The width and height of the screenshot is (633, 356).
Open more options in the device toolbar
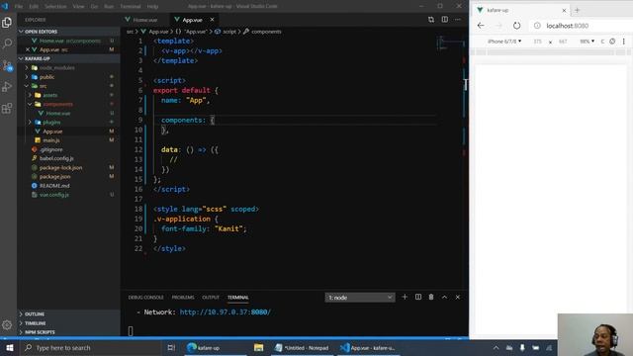tap(624, 42)
